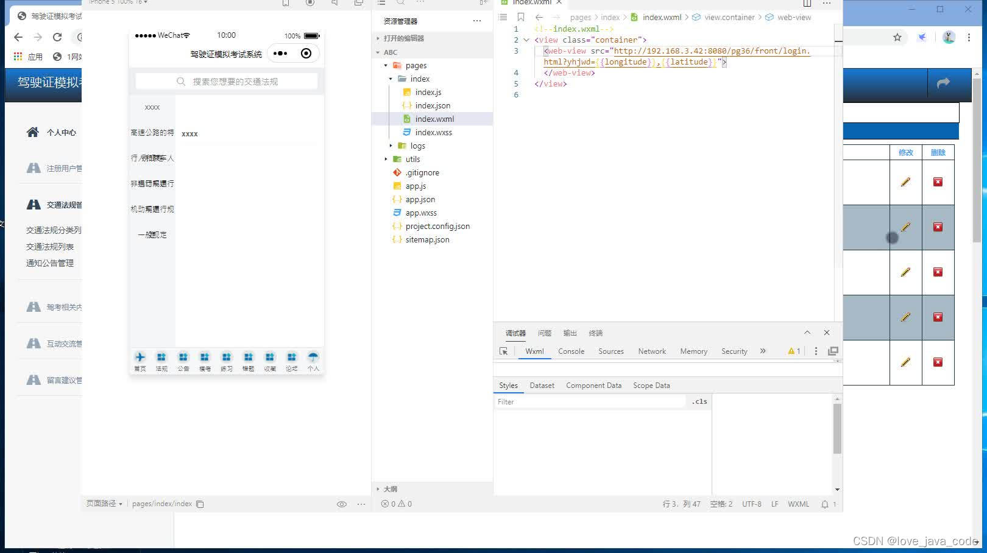Collapse the ABC project root
987x553 pixels.
coord(378,52)
